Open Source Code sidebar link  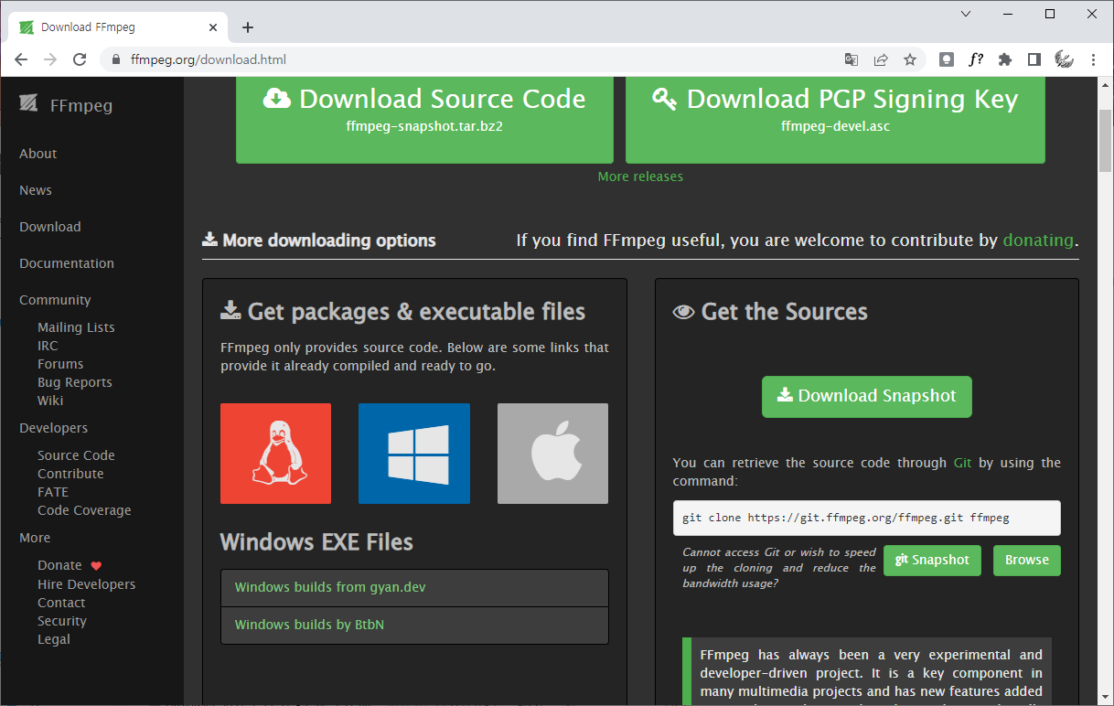tap(76, 455)
